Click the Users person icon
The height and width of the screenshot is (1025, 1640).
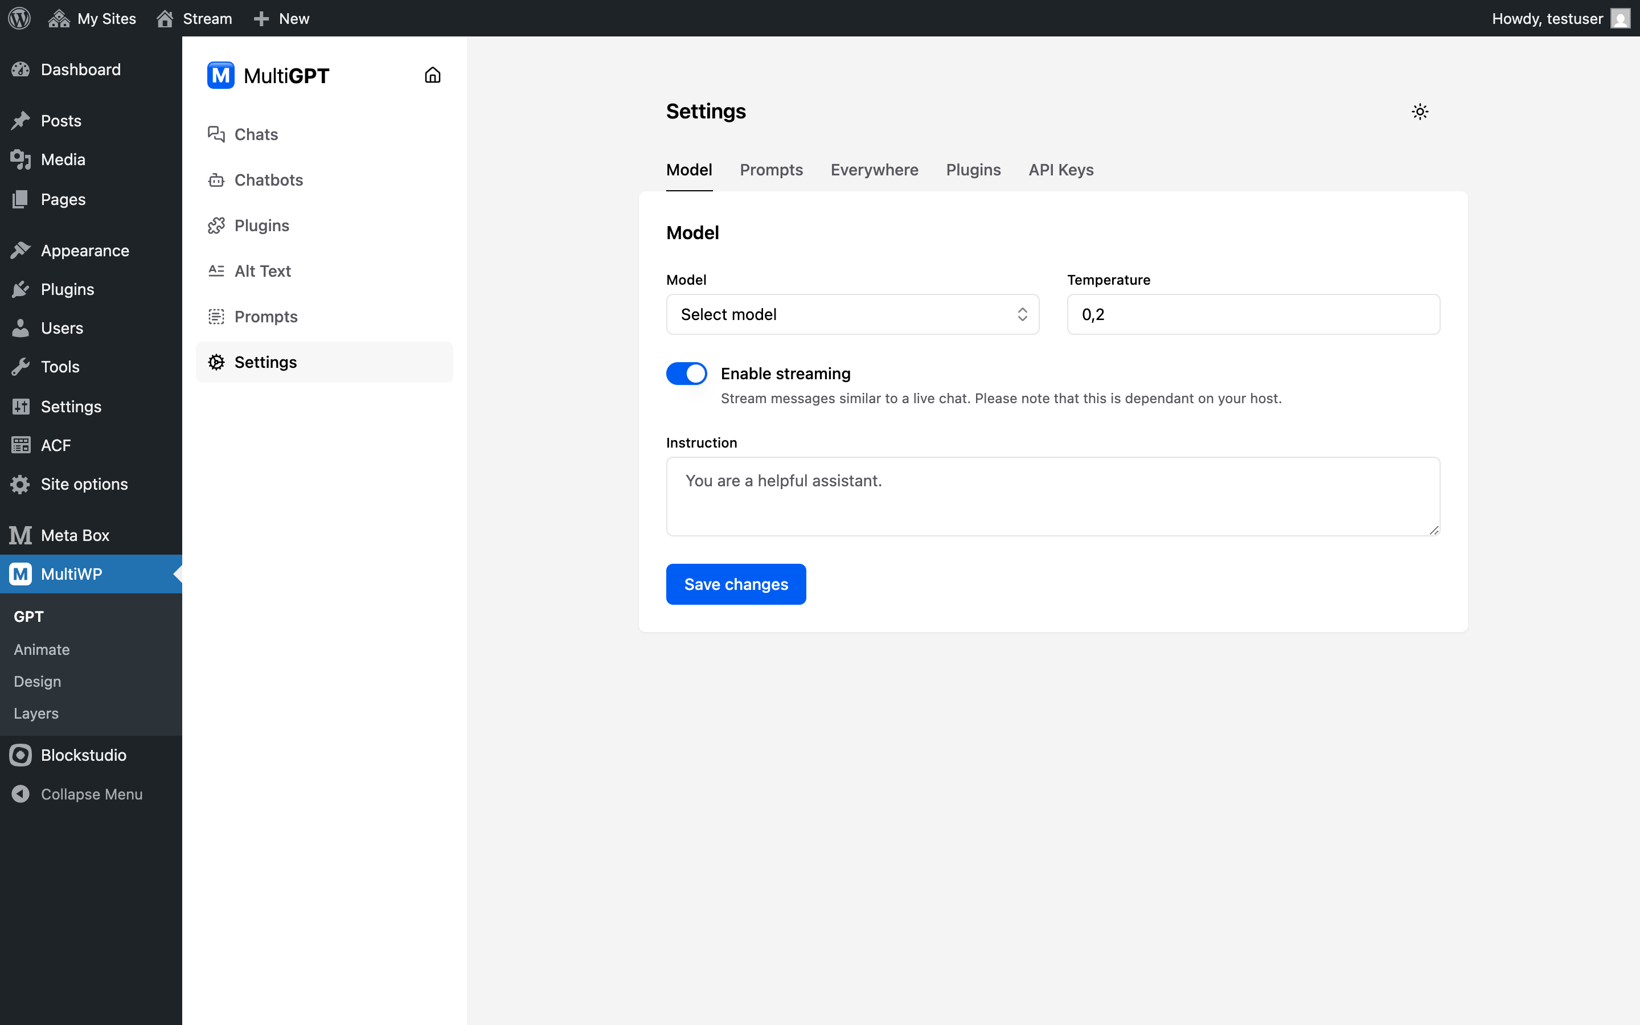pyautogui.click(x=20, y=328)
